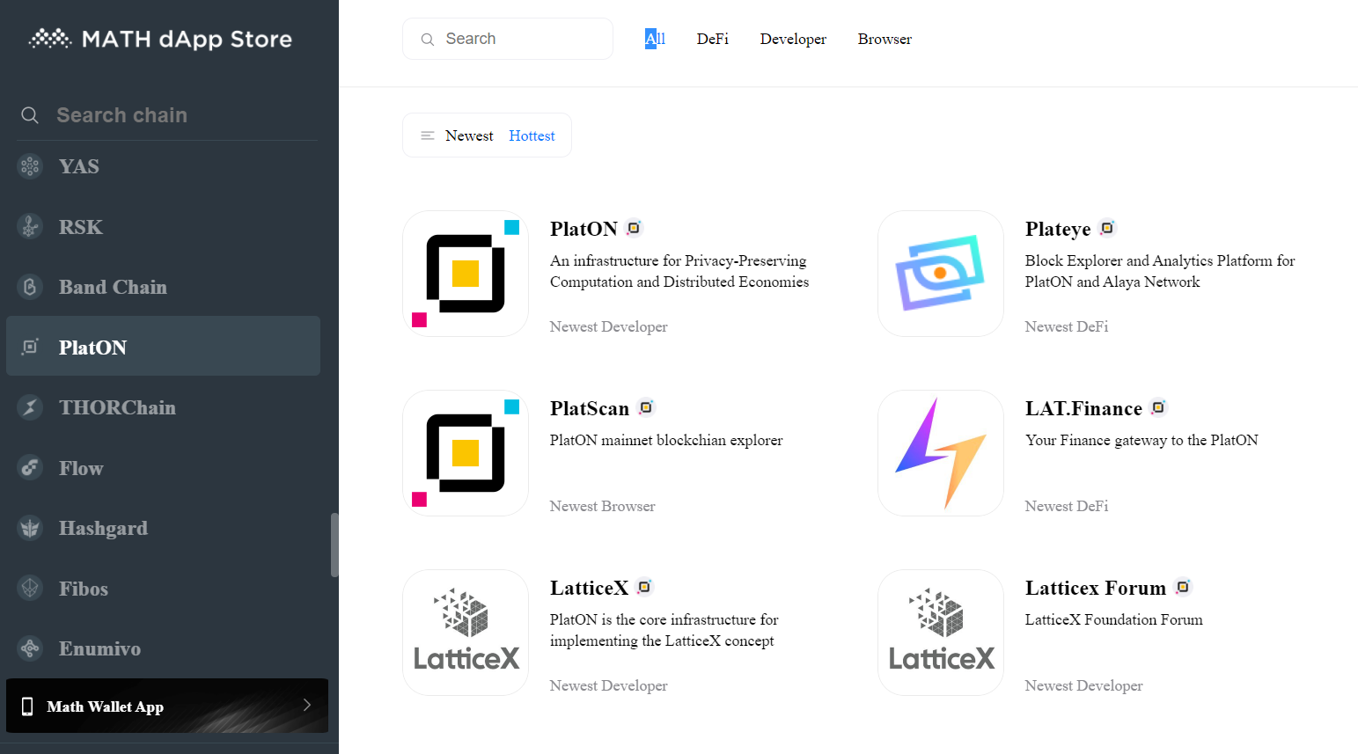
Task: Select Hashgard label in sidebar
Action: tap(103, 528)
